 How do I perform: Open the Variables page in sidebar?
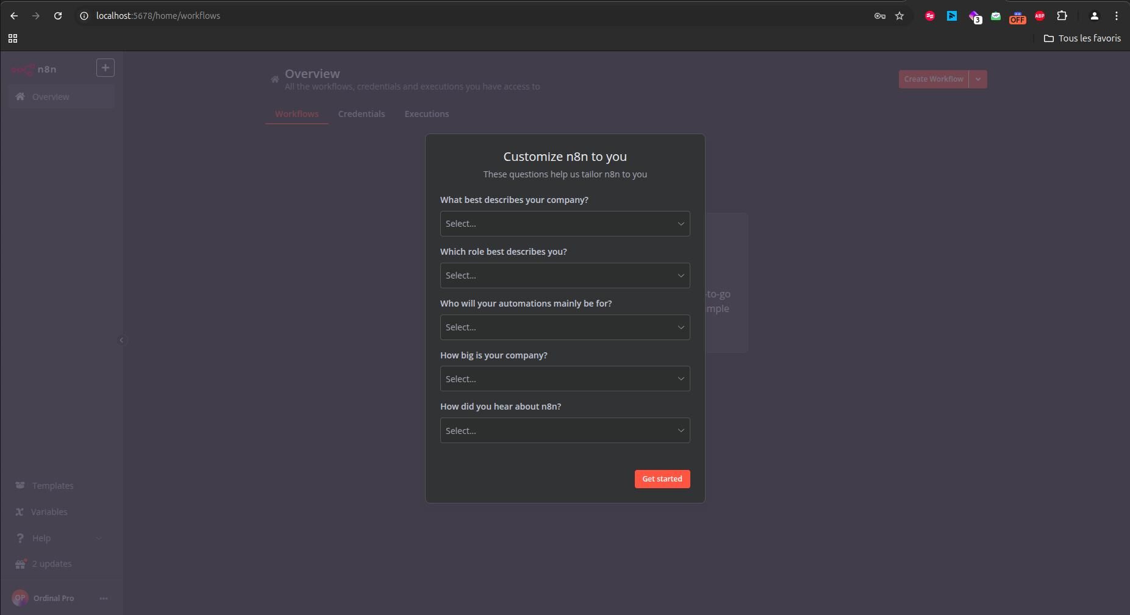pos(48,512)
